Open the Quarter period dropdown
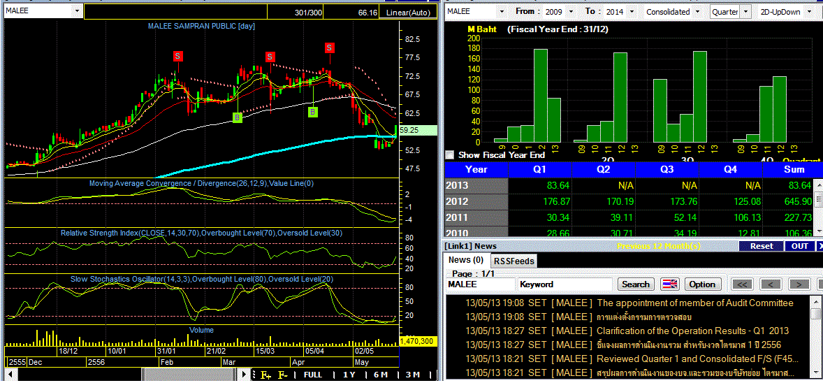 tap(748, 11)
